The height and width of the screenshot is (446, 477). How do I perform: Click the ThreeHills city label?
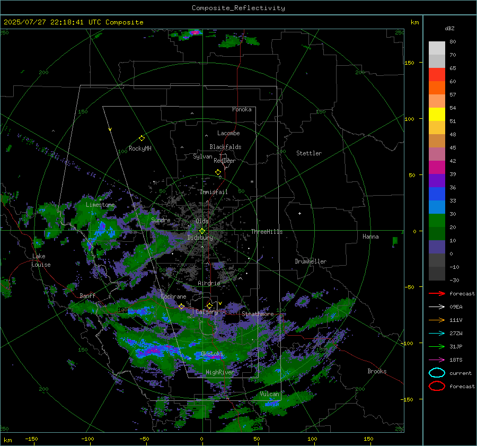267,232
